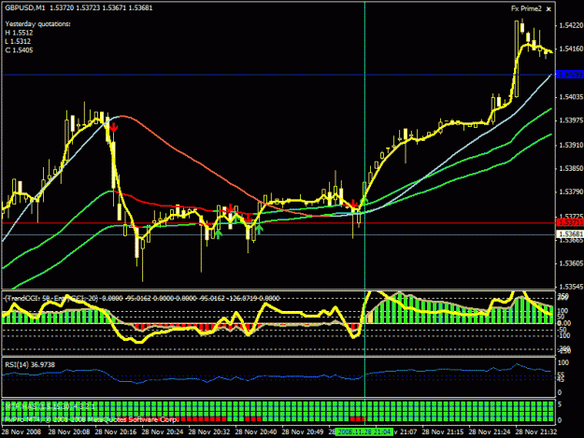Click the 1.53605 price axis label
This screenshot has height=438, width=584.
coord(571,263)
